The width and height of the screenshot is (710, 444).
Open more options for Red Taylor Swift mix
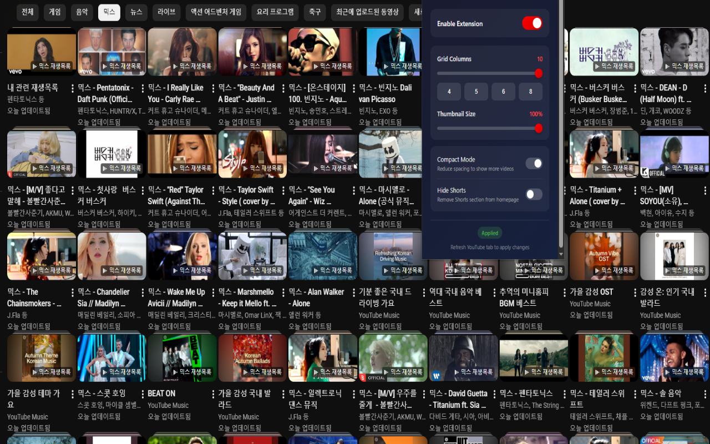click(x=214, y=190)
